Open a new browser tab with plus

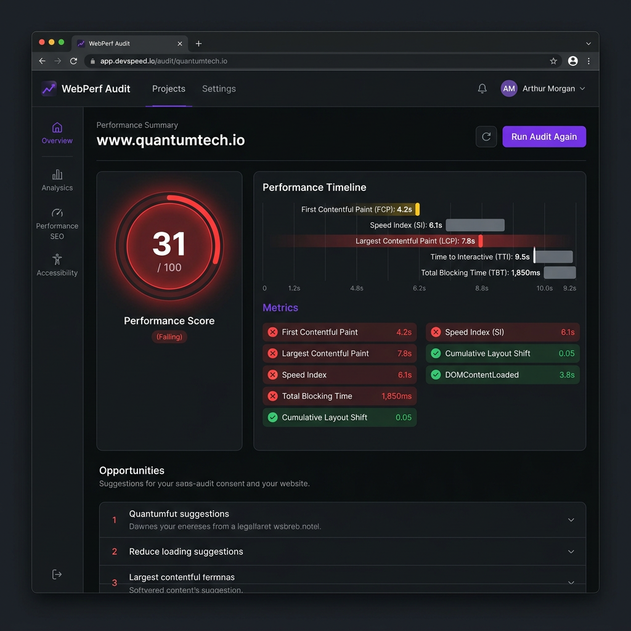tap(198, 44)
